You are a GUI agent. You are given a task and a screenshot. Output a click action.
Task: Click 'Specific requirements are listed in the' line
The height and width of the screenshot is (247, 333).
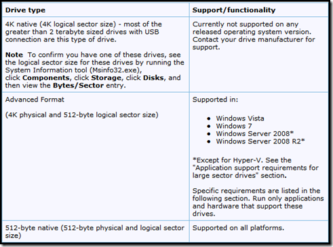(x=256, y=191)
